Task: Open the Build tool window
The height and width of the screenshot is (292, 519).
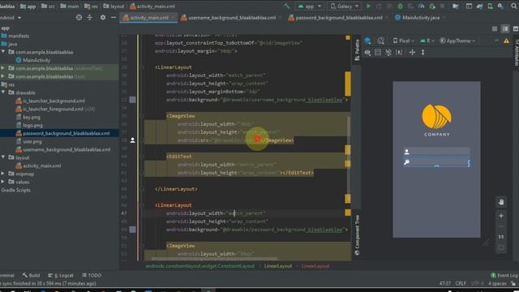Action: pyautogui.click(x=32, y=275)
